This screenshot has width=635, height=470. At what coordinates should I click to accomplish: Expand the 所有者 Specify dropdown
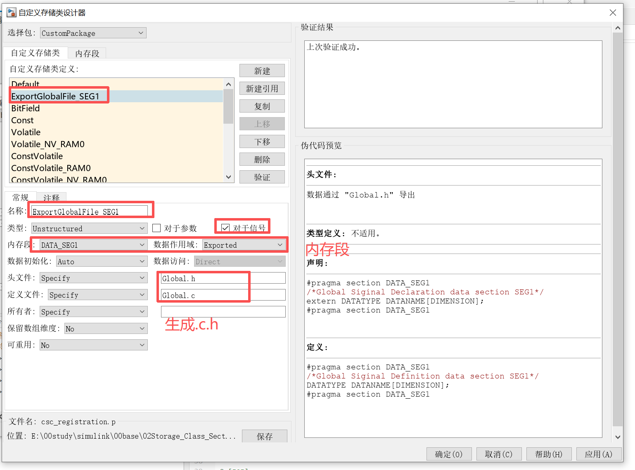click(x=94, y=312)
